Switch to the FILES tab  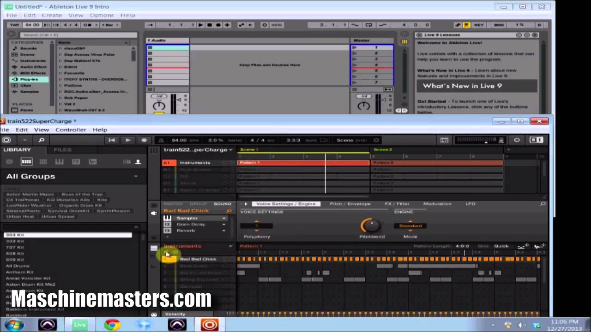(62, 150)
